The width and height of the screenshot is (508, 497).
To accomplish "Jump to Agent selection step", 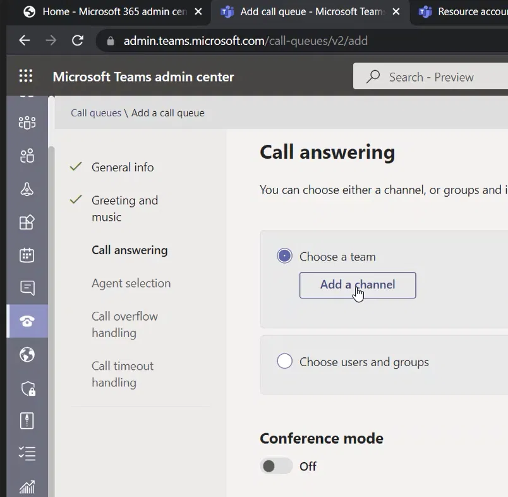I will coord(131,283).
